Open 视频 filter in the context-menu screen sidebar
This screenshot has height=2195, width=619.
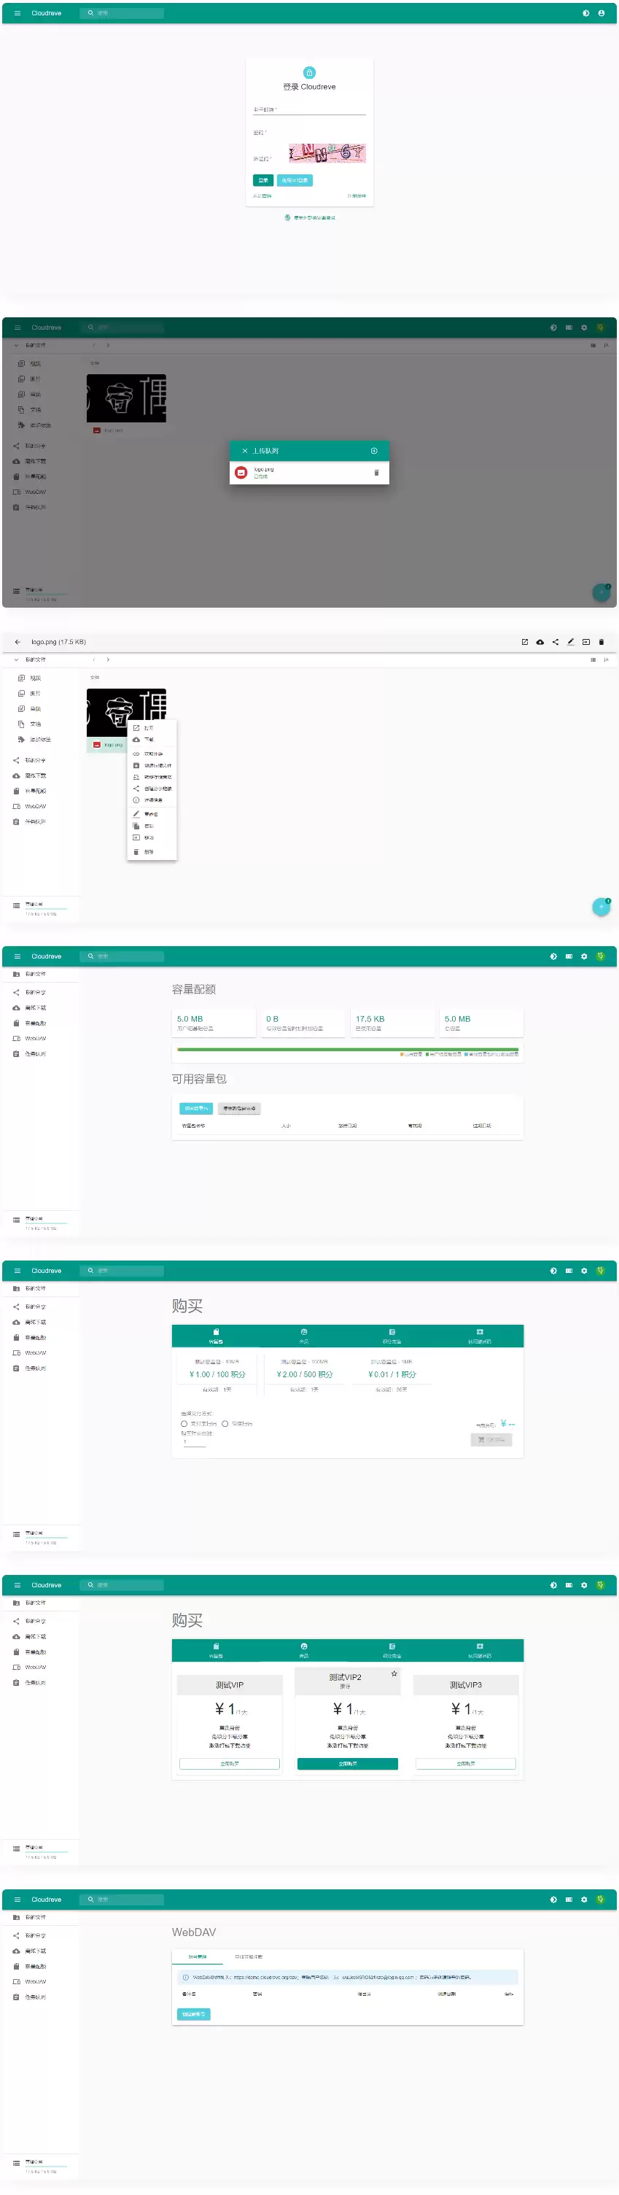coord(35,678)
